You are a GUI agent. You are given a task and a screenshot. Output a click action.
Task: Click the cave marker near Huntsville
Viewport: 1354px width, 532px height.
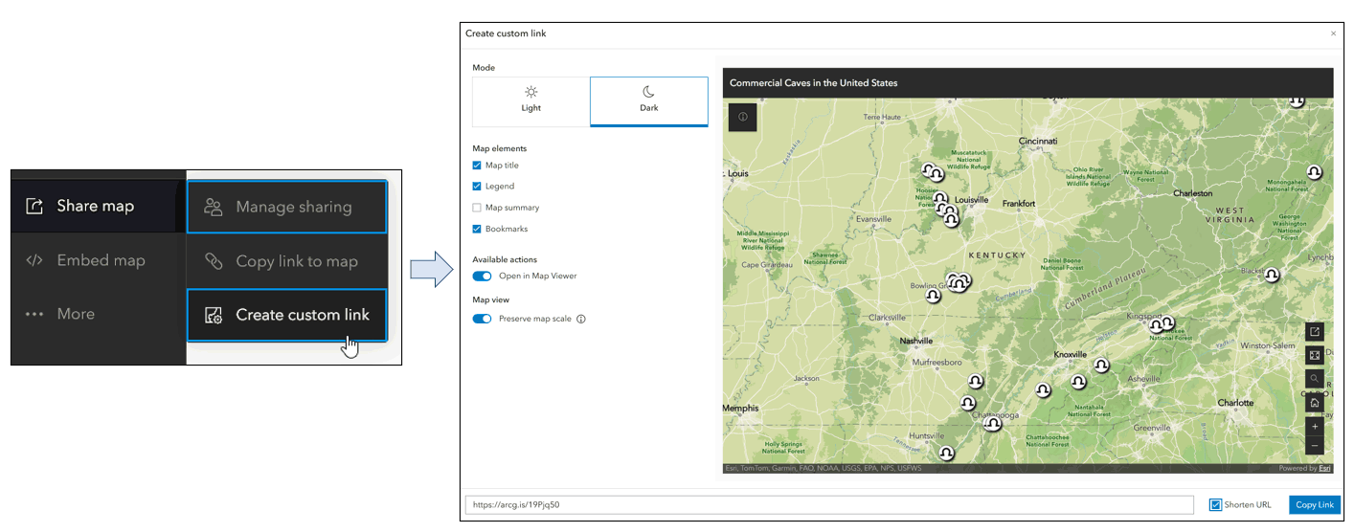coord(946,454)
